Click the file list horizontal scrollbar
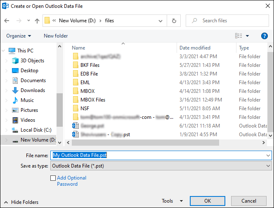Screen dimensions: 274x208 click(x=145, y=143)
